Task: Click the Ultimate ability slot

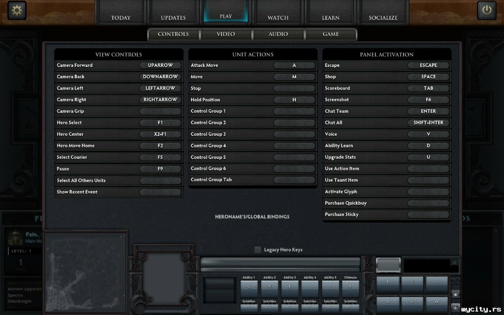Action: pyautogui.click(x=350, y=288)
